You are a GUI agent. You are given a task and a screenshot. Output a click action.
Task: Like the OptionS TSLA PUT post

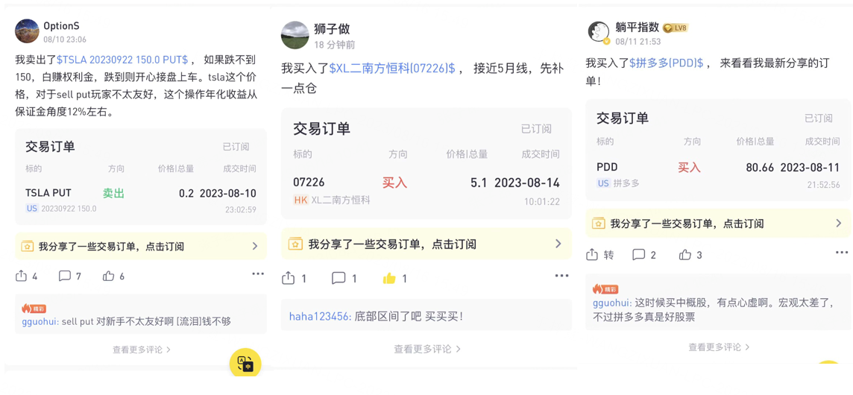click(108, 276)
